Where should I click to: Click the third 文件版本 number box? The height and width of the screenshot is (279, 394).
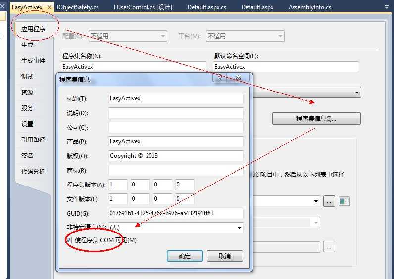(162, 199)
